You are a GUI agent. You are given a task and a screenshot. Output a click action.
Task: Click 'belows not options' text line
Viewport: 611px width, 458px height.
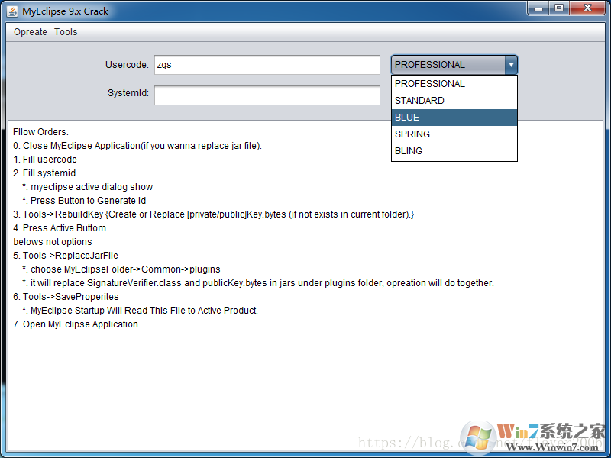click(53, 242)
